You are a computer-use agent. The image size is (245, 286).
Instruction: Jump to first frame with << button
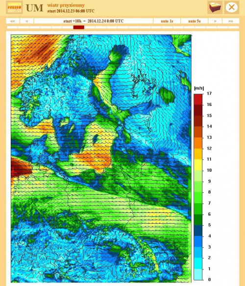click(x=13, y=21)
